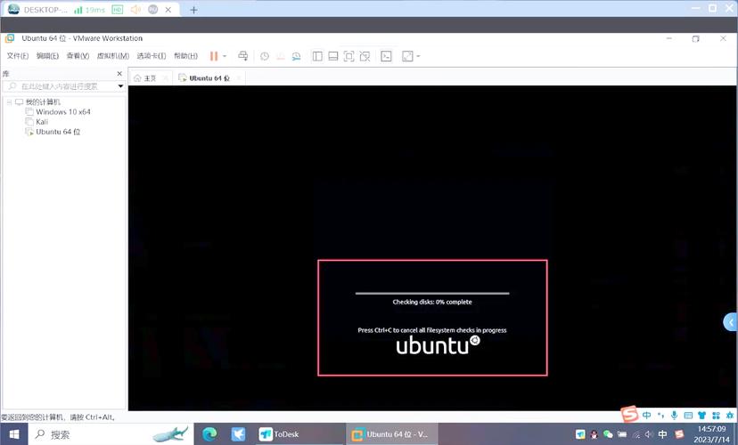Enter full screen mode via toolbar icon
The height and width of the screenshot is (445, 738).
click(348, 56)
